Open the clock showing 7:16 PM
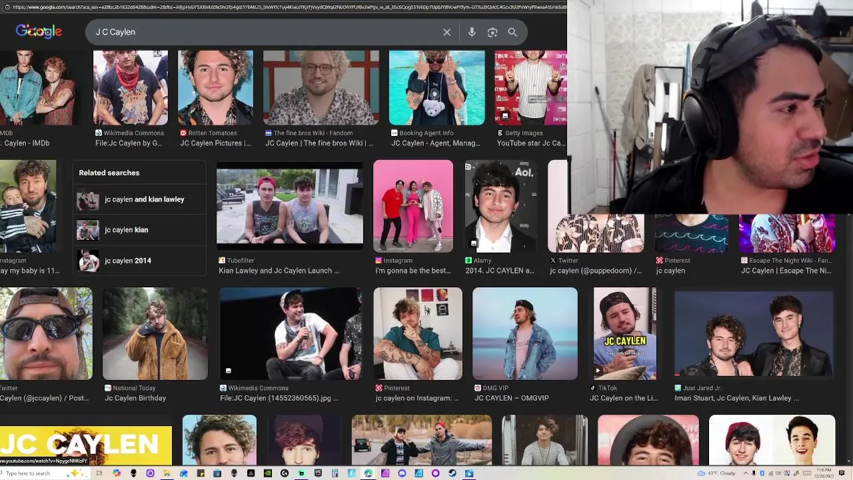This screenshot has height=480, width=853. coord(824,473)
